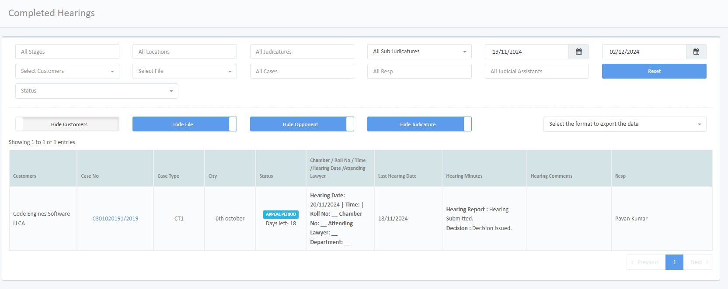728x289 pixels.
Task: Sort by the Hearing Minutes header
Action: click(x=484, y=169)
